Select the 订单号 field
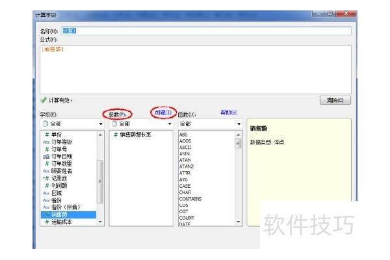The image size is (390, 260). 69,149
